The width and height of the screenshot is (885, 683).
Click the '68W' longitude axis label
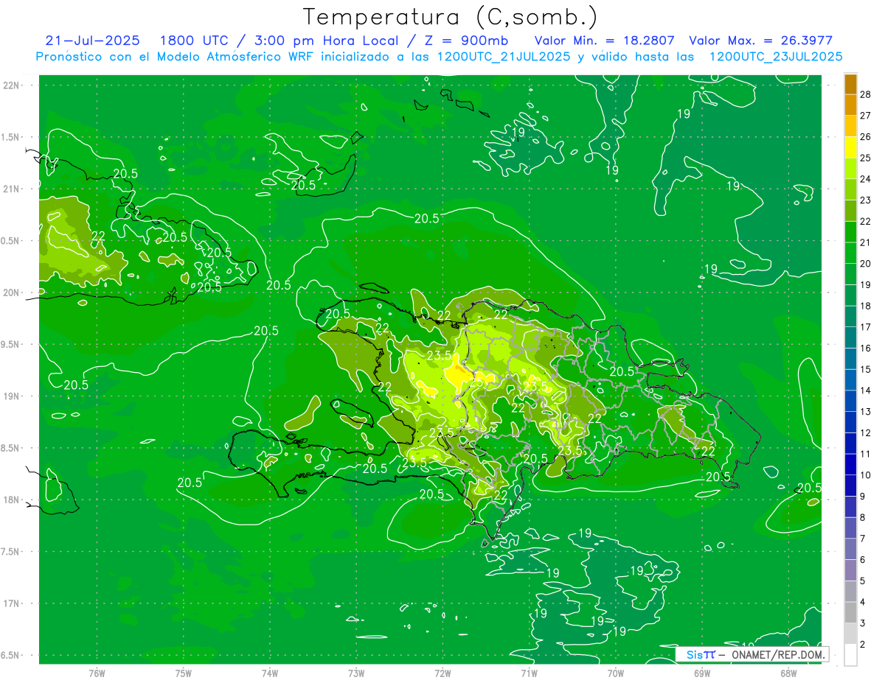[x=788, y=673]
